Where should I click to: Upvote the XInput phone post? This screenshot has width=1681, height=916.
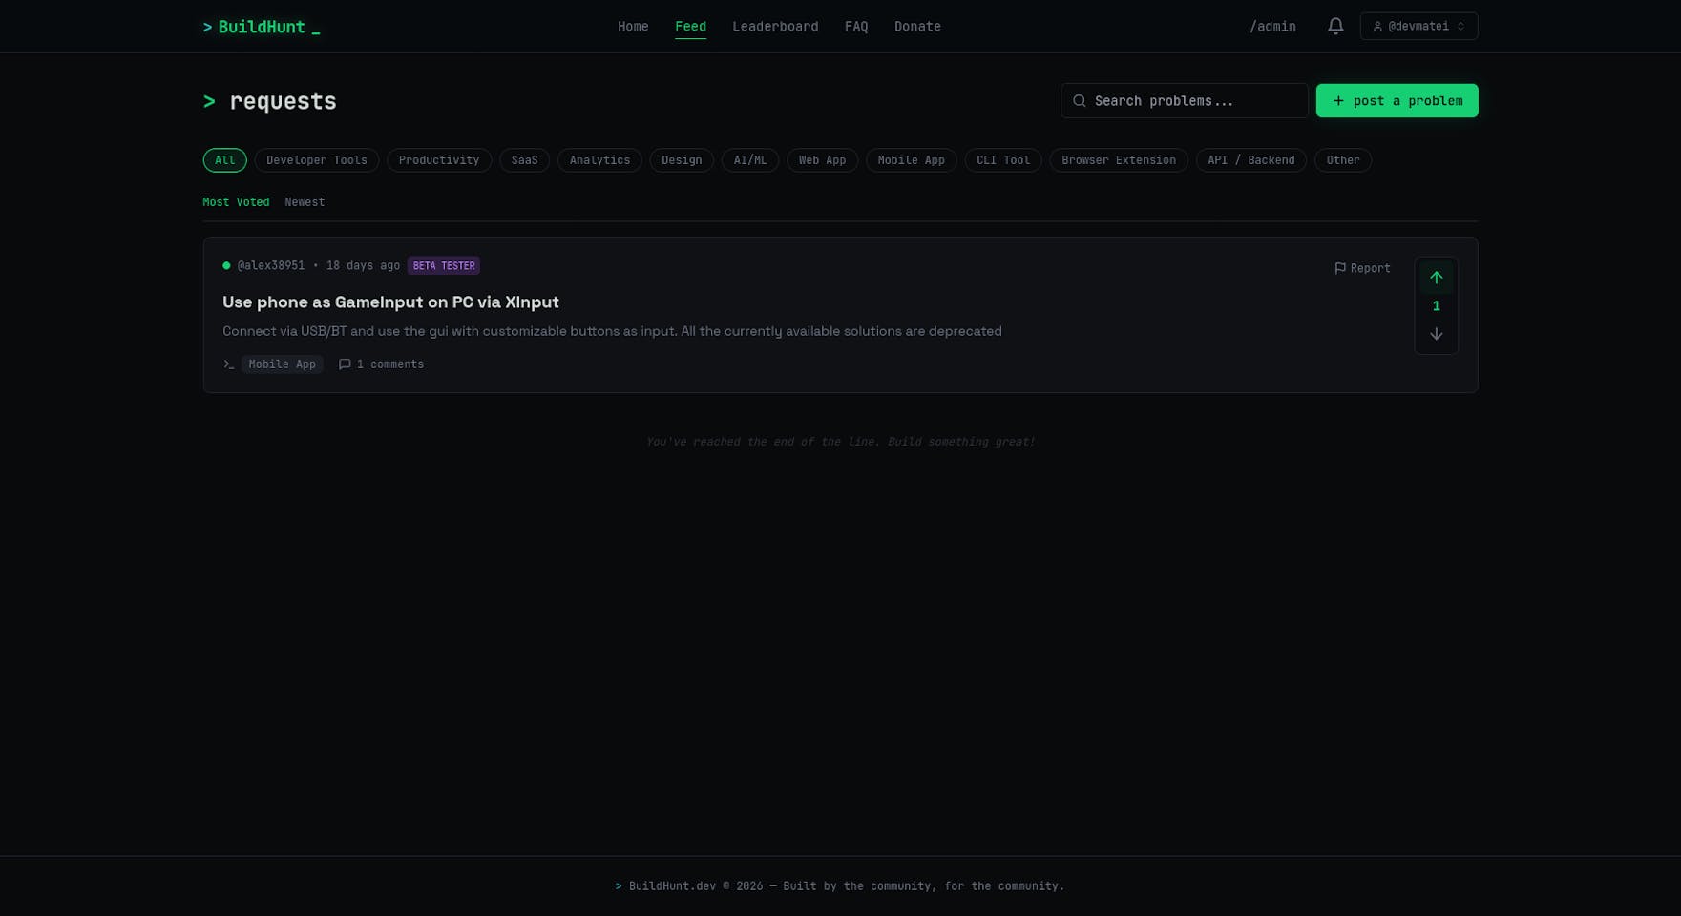tap(1436, 277)
